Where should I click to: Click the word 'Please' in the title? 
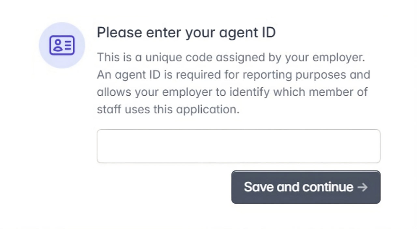tap(120, 33)
